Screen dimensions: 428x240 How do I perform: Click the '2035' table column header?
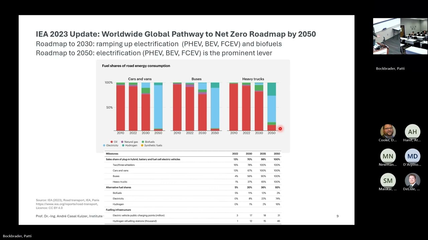[x=263, y=154]
